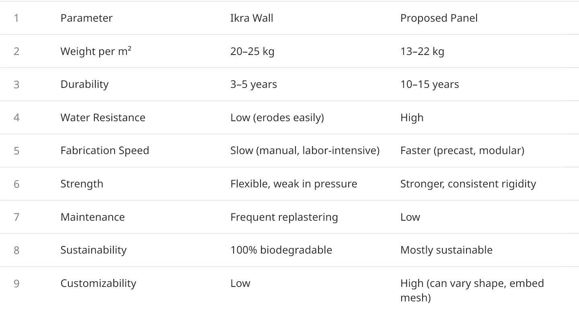The width and height of the screenshot is (579, 313).
Task: Click the Mostly sustainable cell
Action: pos(446,250)
